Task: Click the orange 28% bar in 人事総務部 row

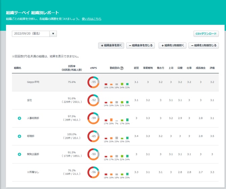Action: coord(111,120)
